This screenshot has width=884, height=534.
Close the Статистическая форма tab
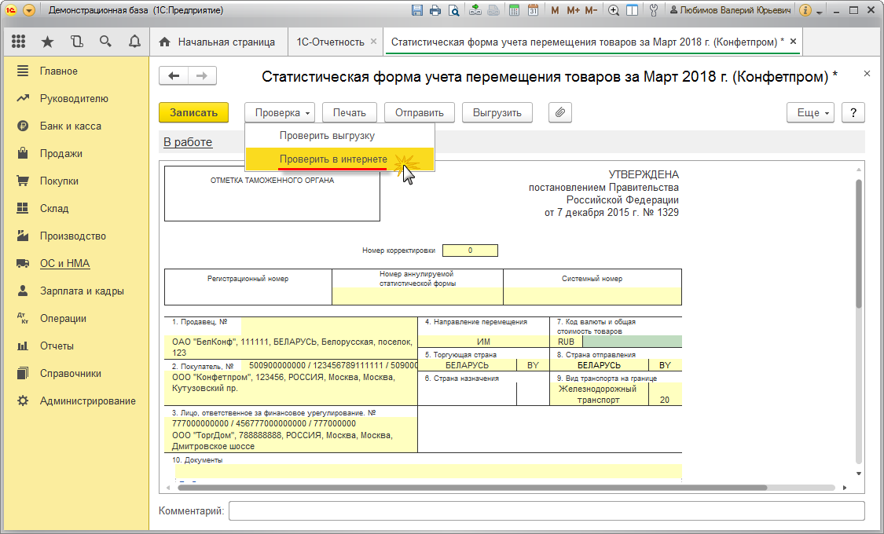tap(793, 42)
